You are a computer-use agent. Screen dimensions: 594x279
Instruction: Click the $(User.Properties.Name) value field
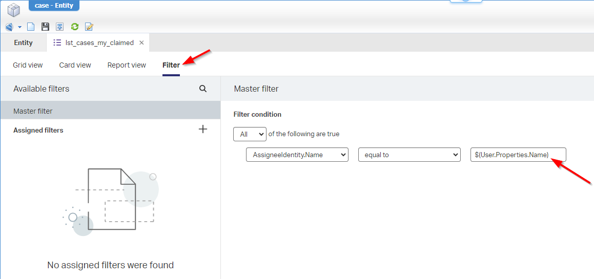tap(518, 155)
